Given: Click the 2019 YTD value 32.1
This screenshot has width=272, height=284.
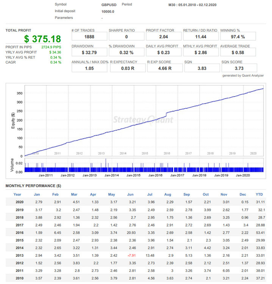Looking at the screenshot, I should 261,210.
